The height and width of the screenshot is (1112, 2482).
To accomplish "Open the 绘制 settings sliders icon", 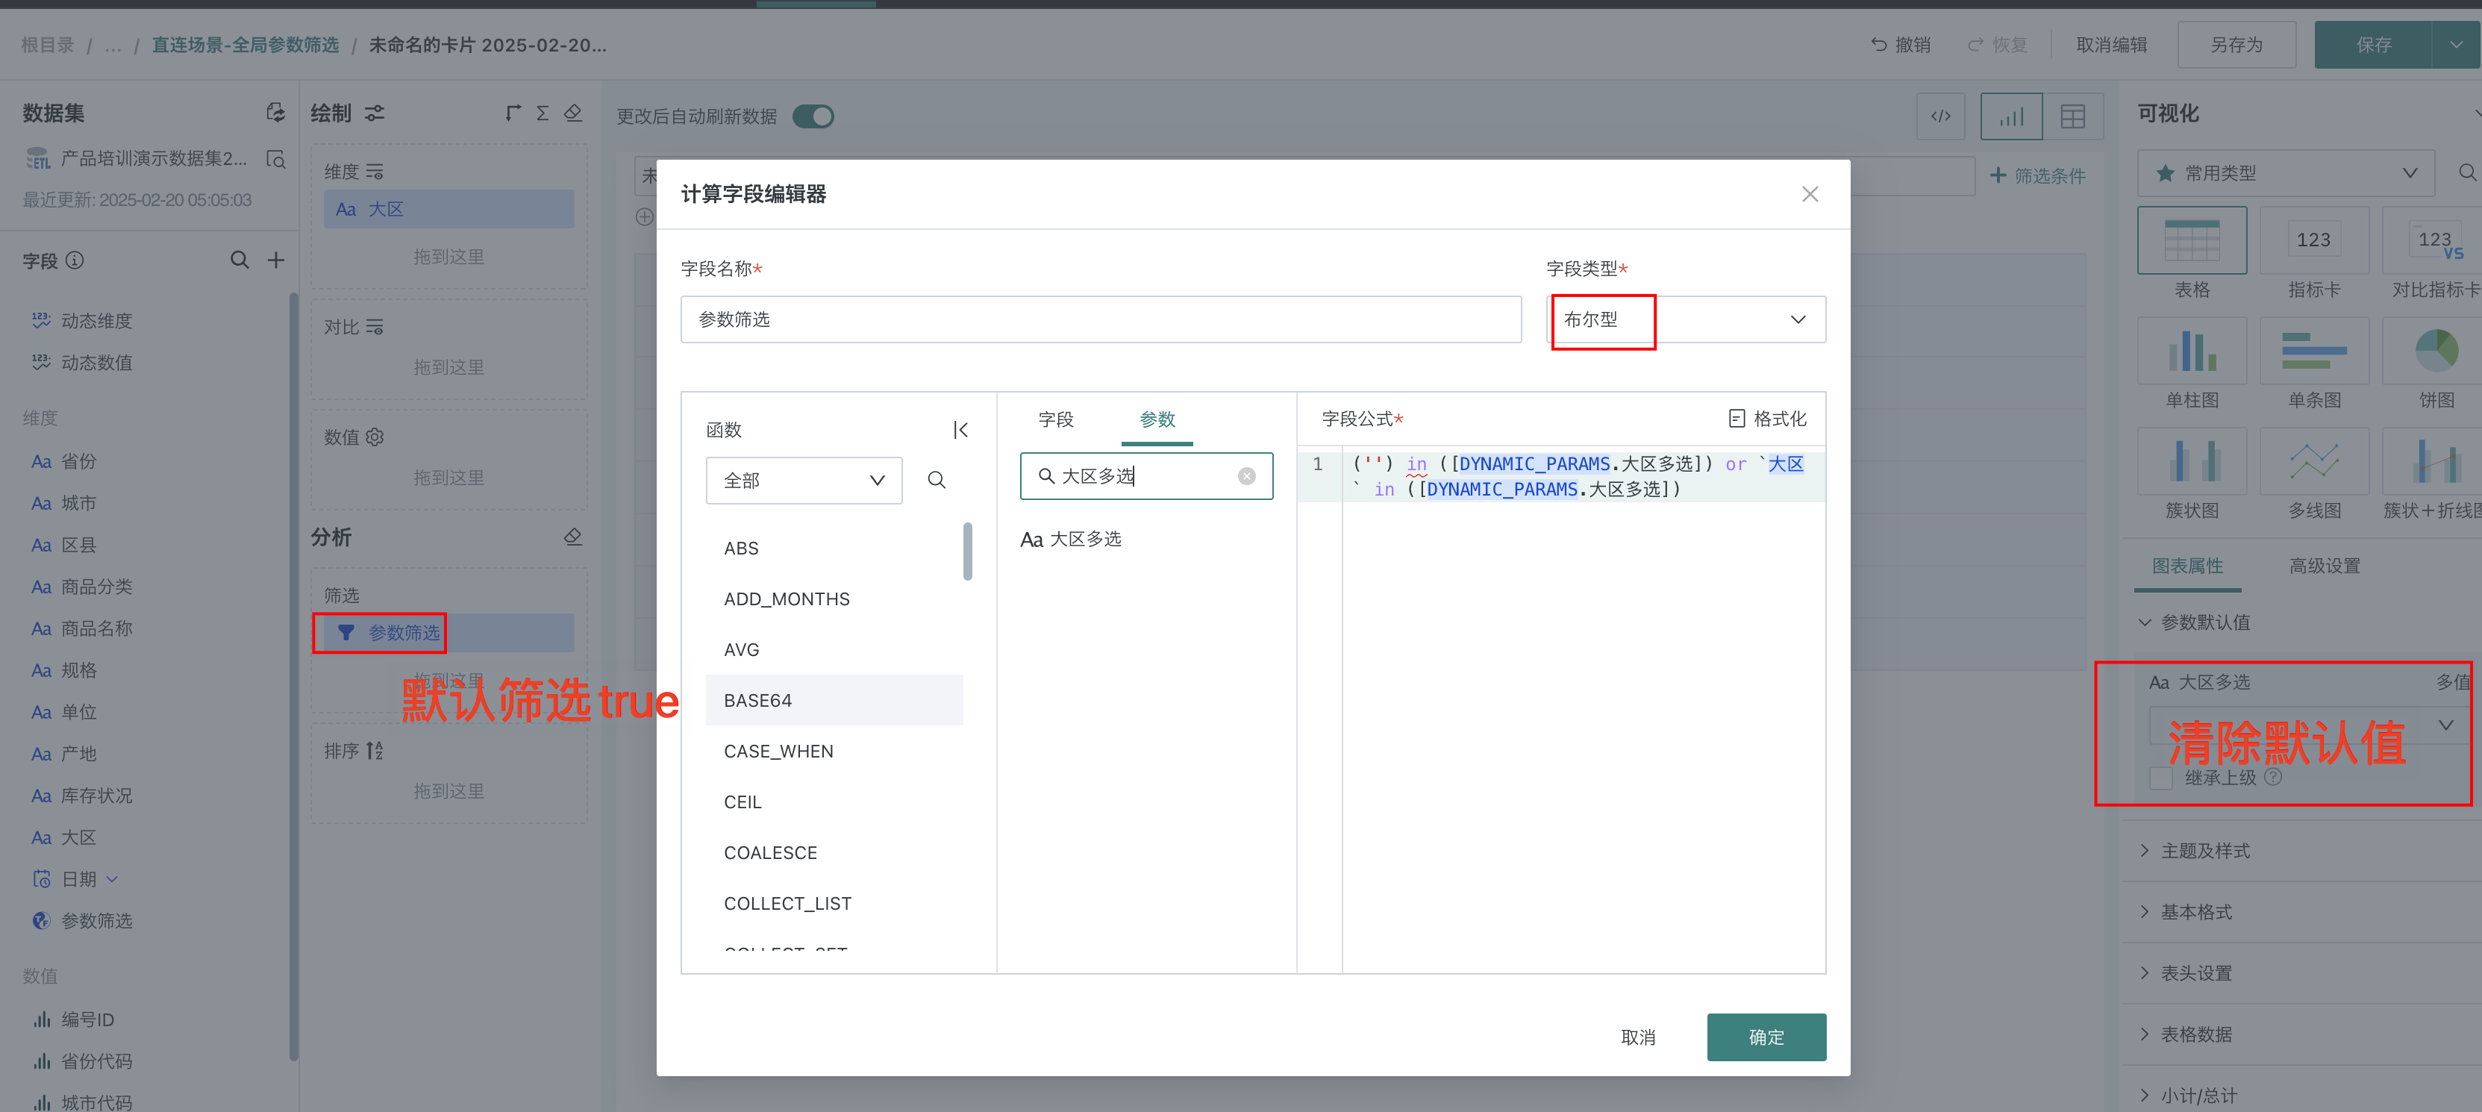I will [x=375, y=113].
